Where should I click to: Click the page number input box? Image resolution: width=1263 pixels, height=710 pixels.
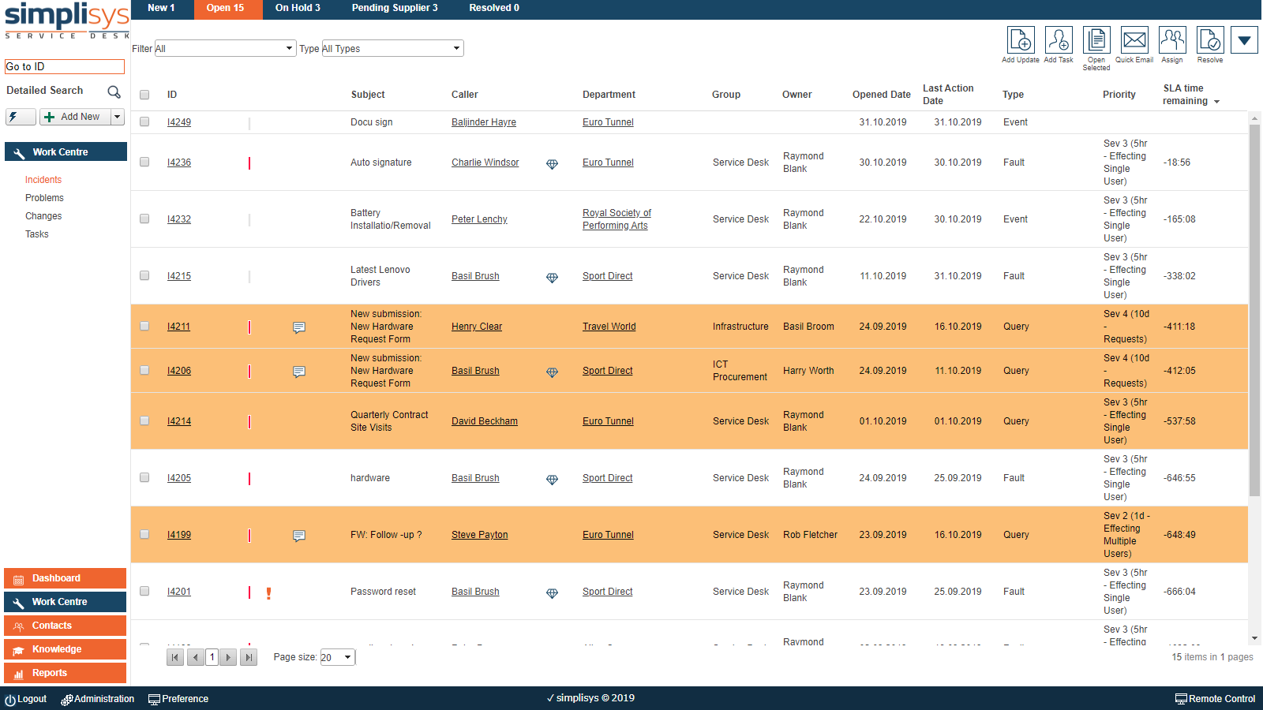point(212,657)
